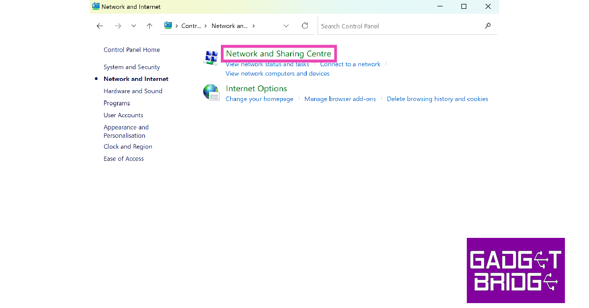
Task: Go back using the back arrow
Action: pos(100,26)
